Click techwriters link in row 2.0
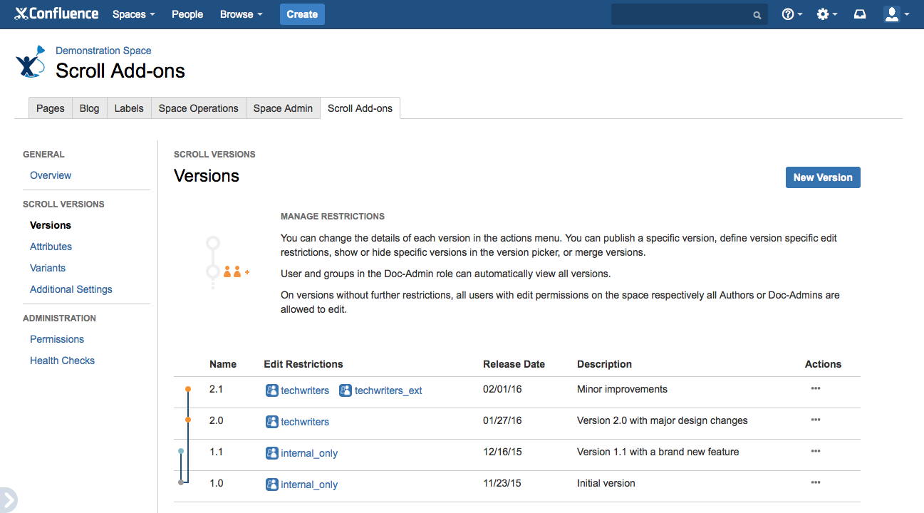924x513 pixels. (x=305, y=422)
